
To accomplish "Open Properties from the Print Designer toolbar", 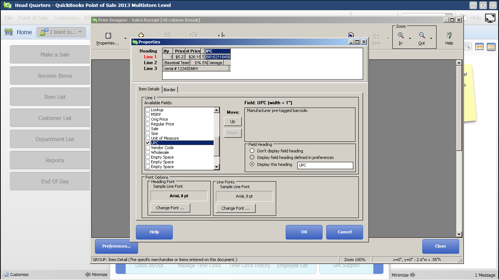I will 107,39.
